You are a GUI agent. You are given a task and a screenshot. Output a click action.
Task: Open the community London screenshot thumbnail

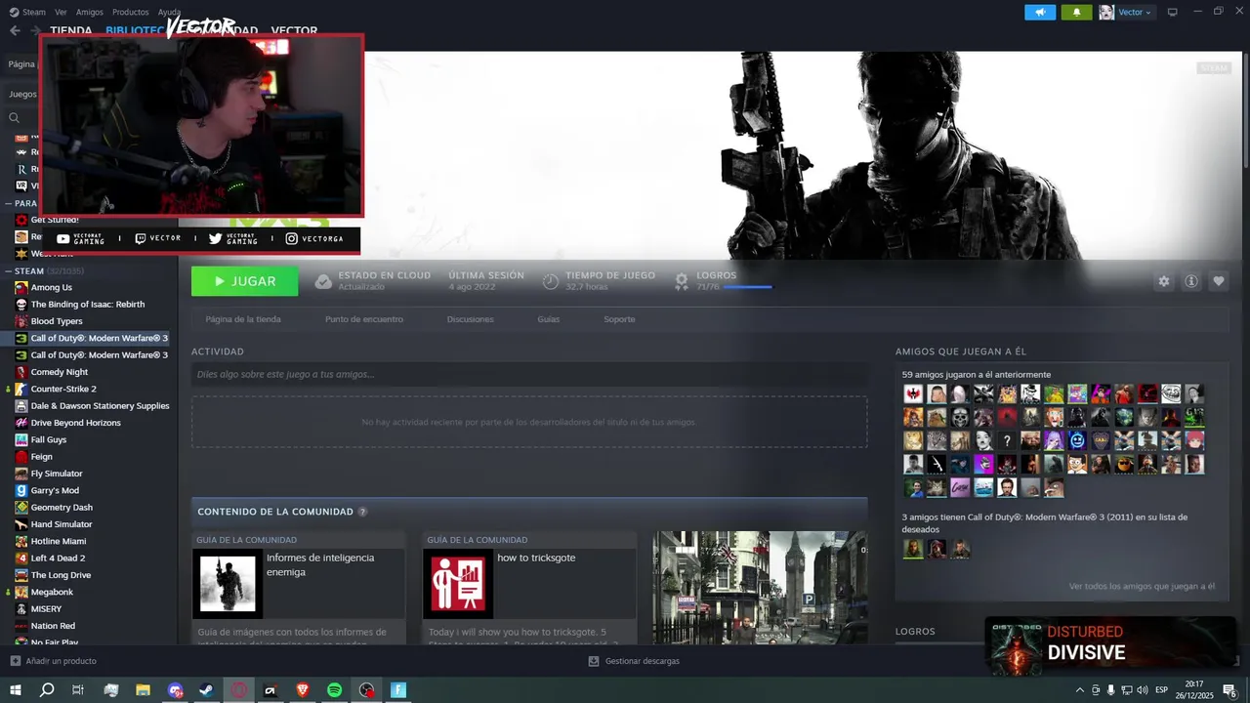pos(760,588)
